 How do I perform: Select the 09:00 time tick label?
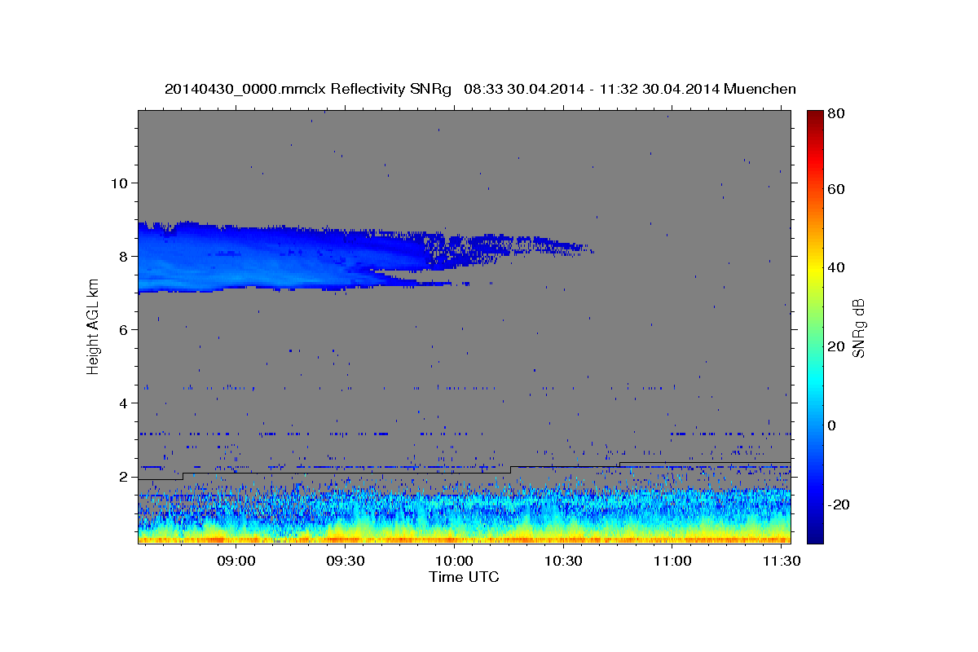(x=237, y=562)
